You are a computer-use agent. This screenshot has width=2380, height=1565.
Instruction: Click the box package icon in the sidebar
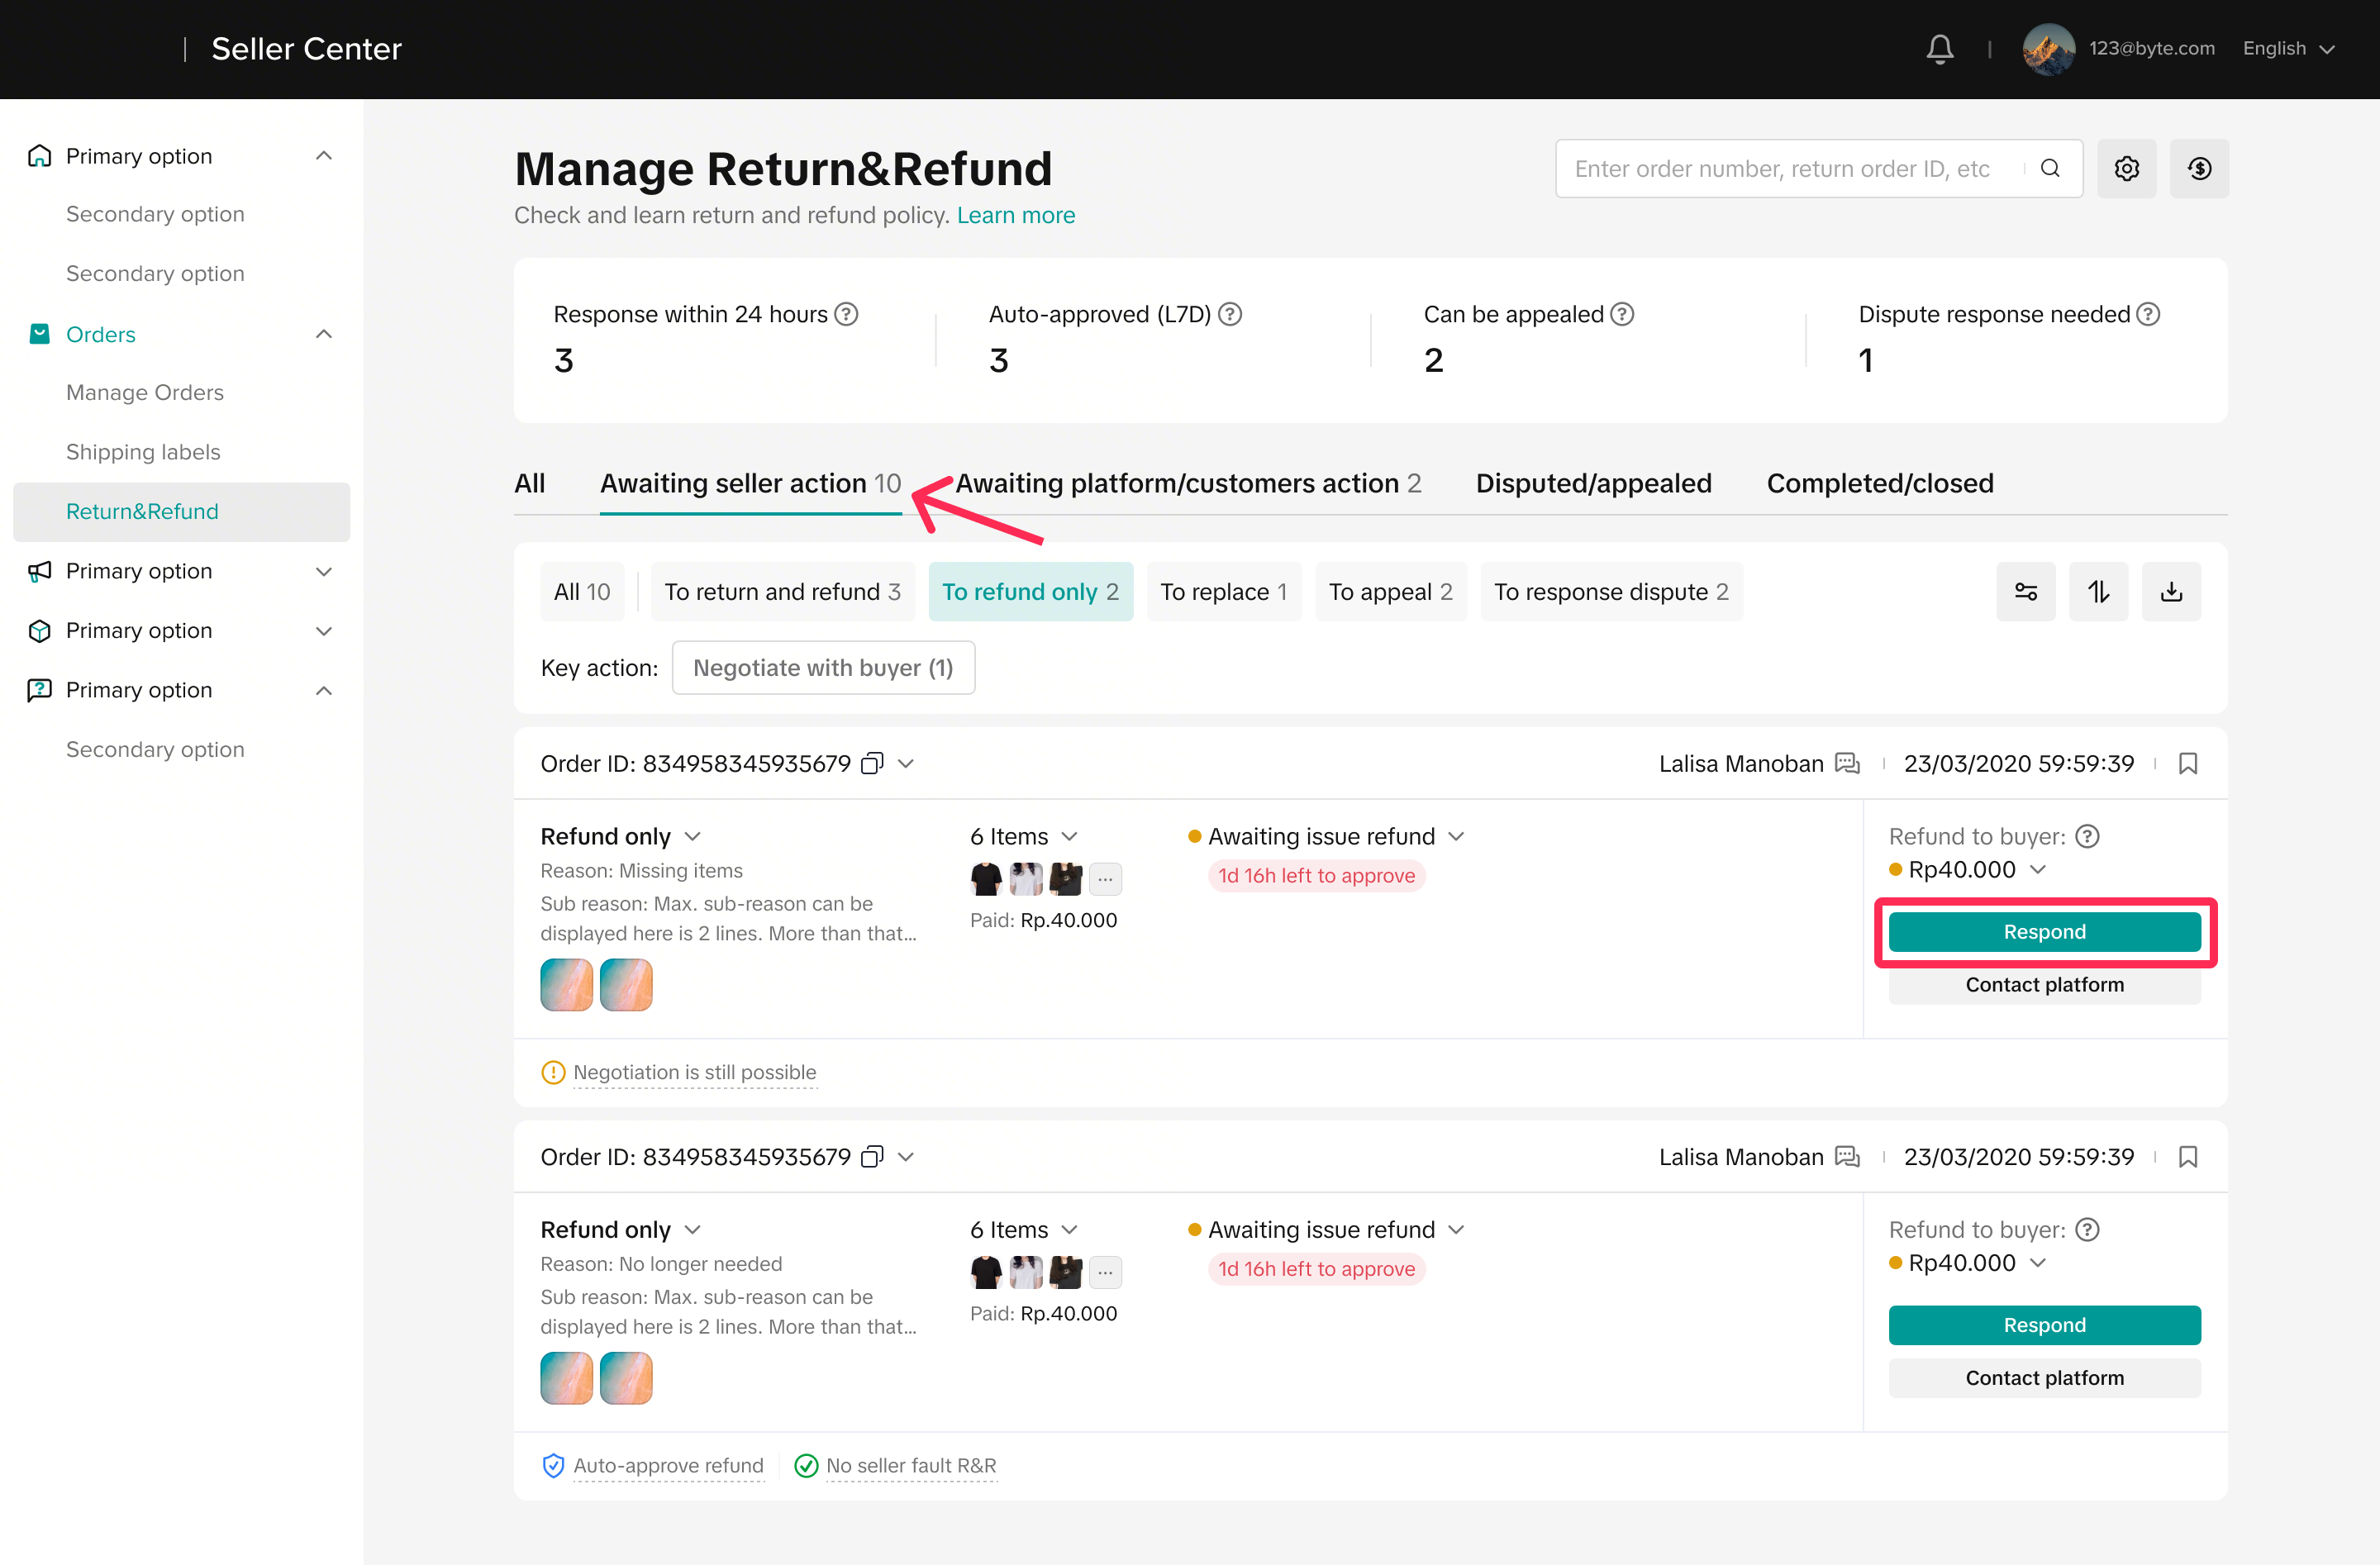[40, 631]
